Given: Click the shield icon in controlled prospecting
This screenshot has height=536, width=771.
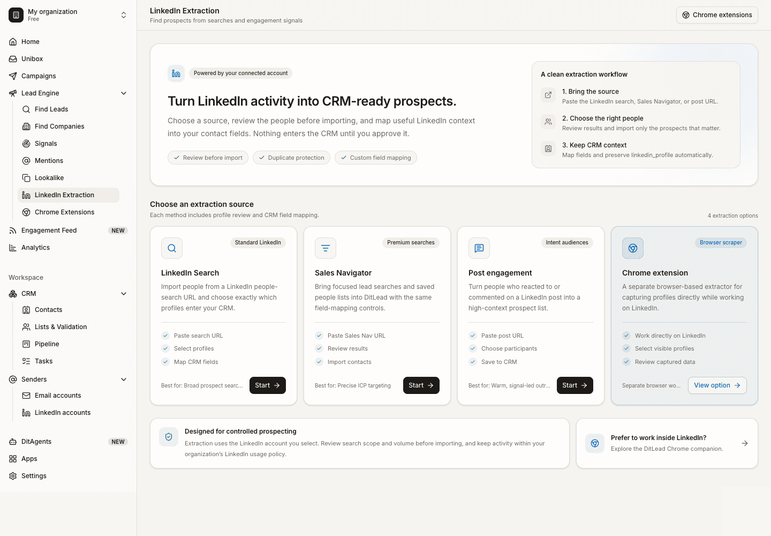Looking at the screenshot, I should coord(169,437).
